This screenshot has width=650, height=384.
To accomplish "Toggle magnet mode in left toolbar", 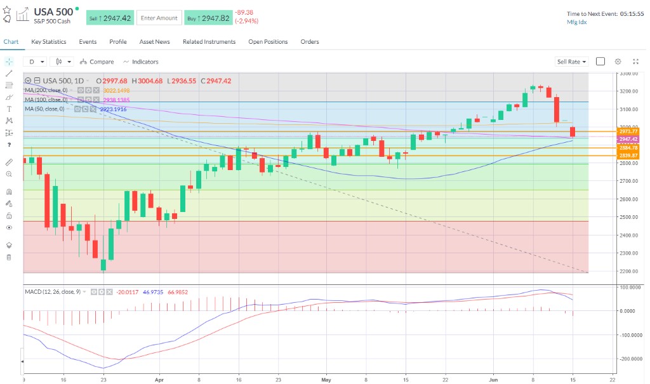I will [x=9, y=191].
